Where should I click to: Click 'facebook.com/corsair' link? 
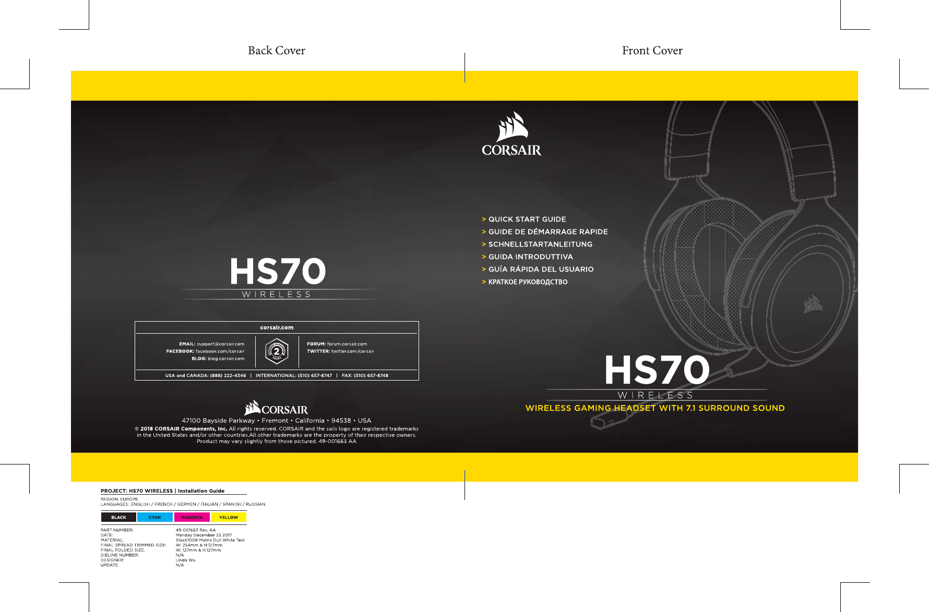point(220,351)
